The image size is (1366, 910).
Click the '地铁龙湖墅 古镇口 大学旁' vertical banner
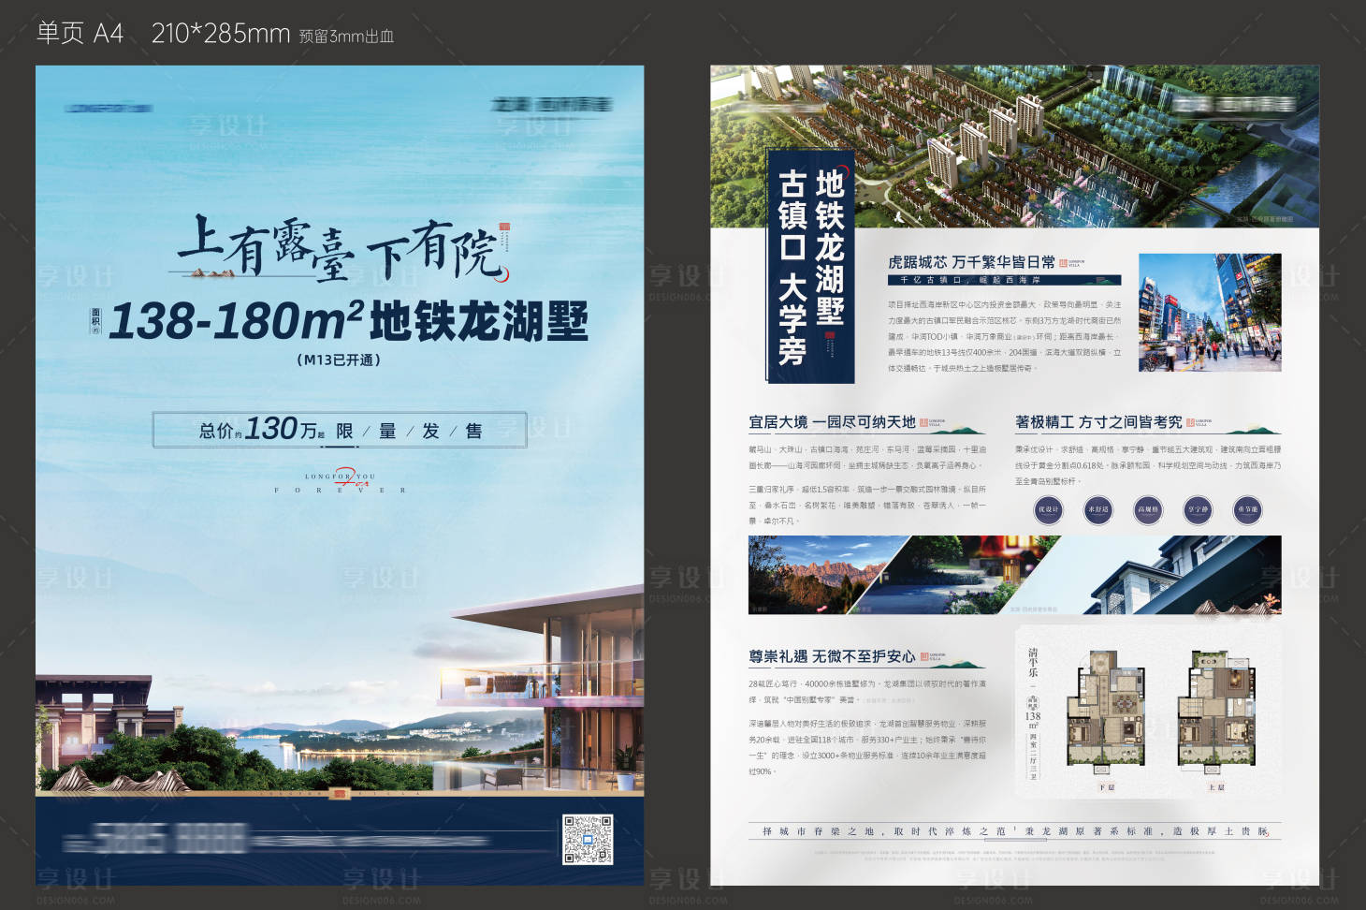(810, 266)
